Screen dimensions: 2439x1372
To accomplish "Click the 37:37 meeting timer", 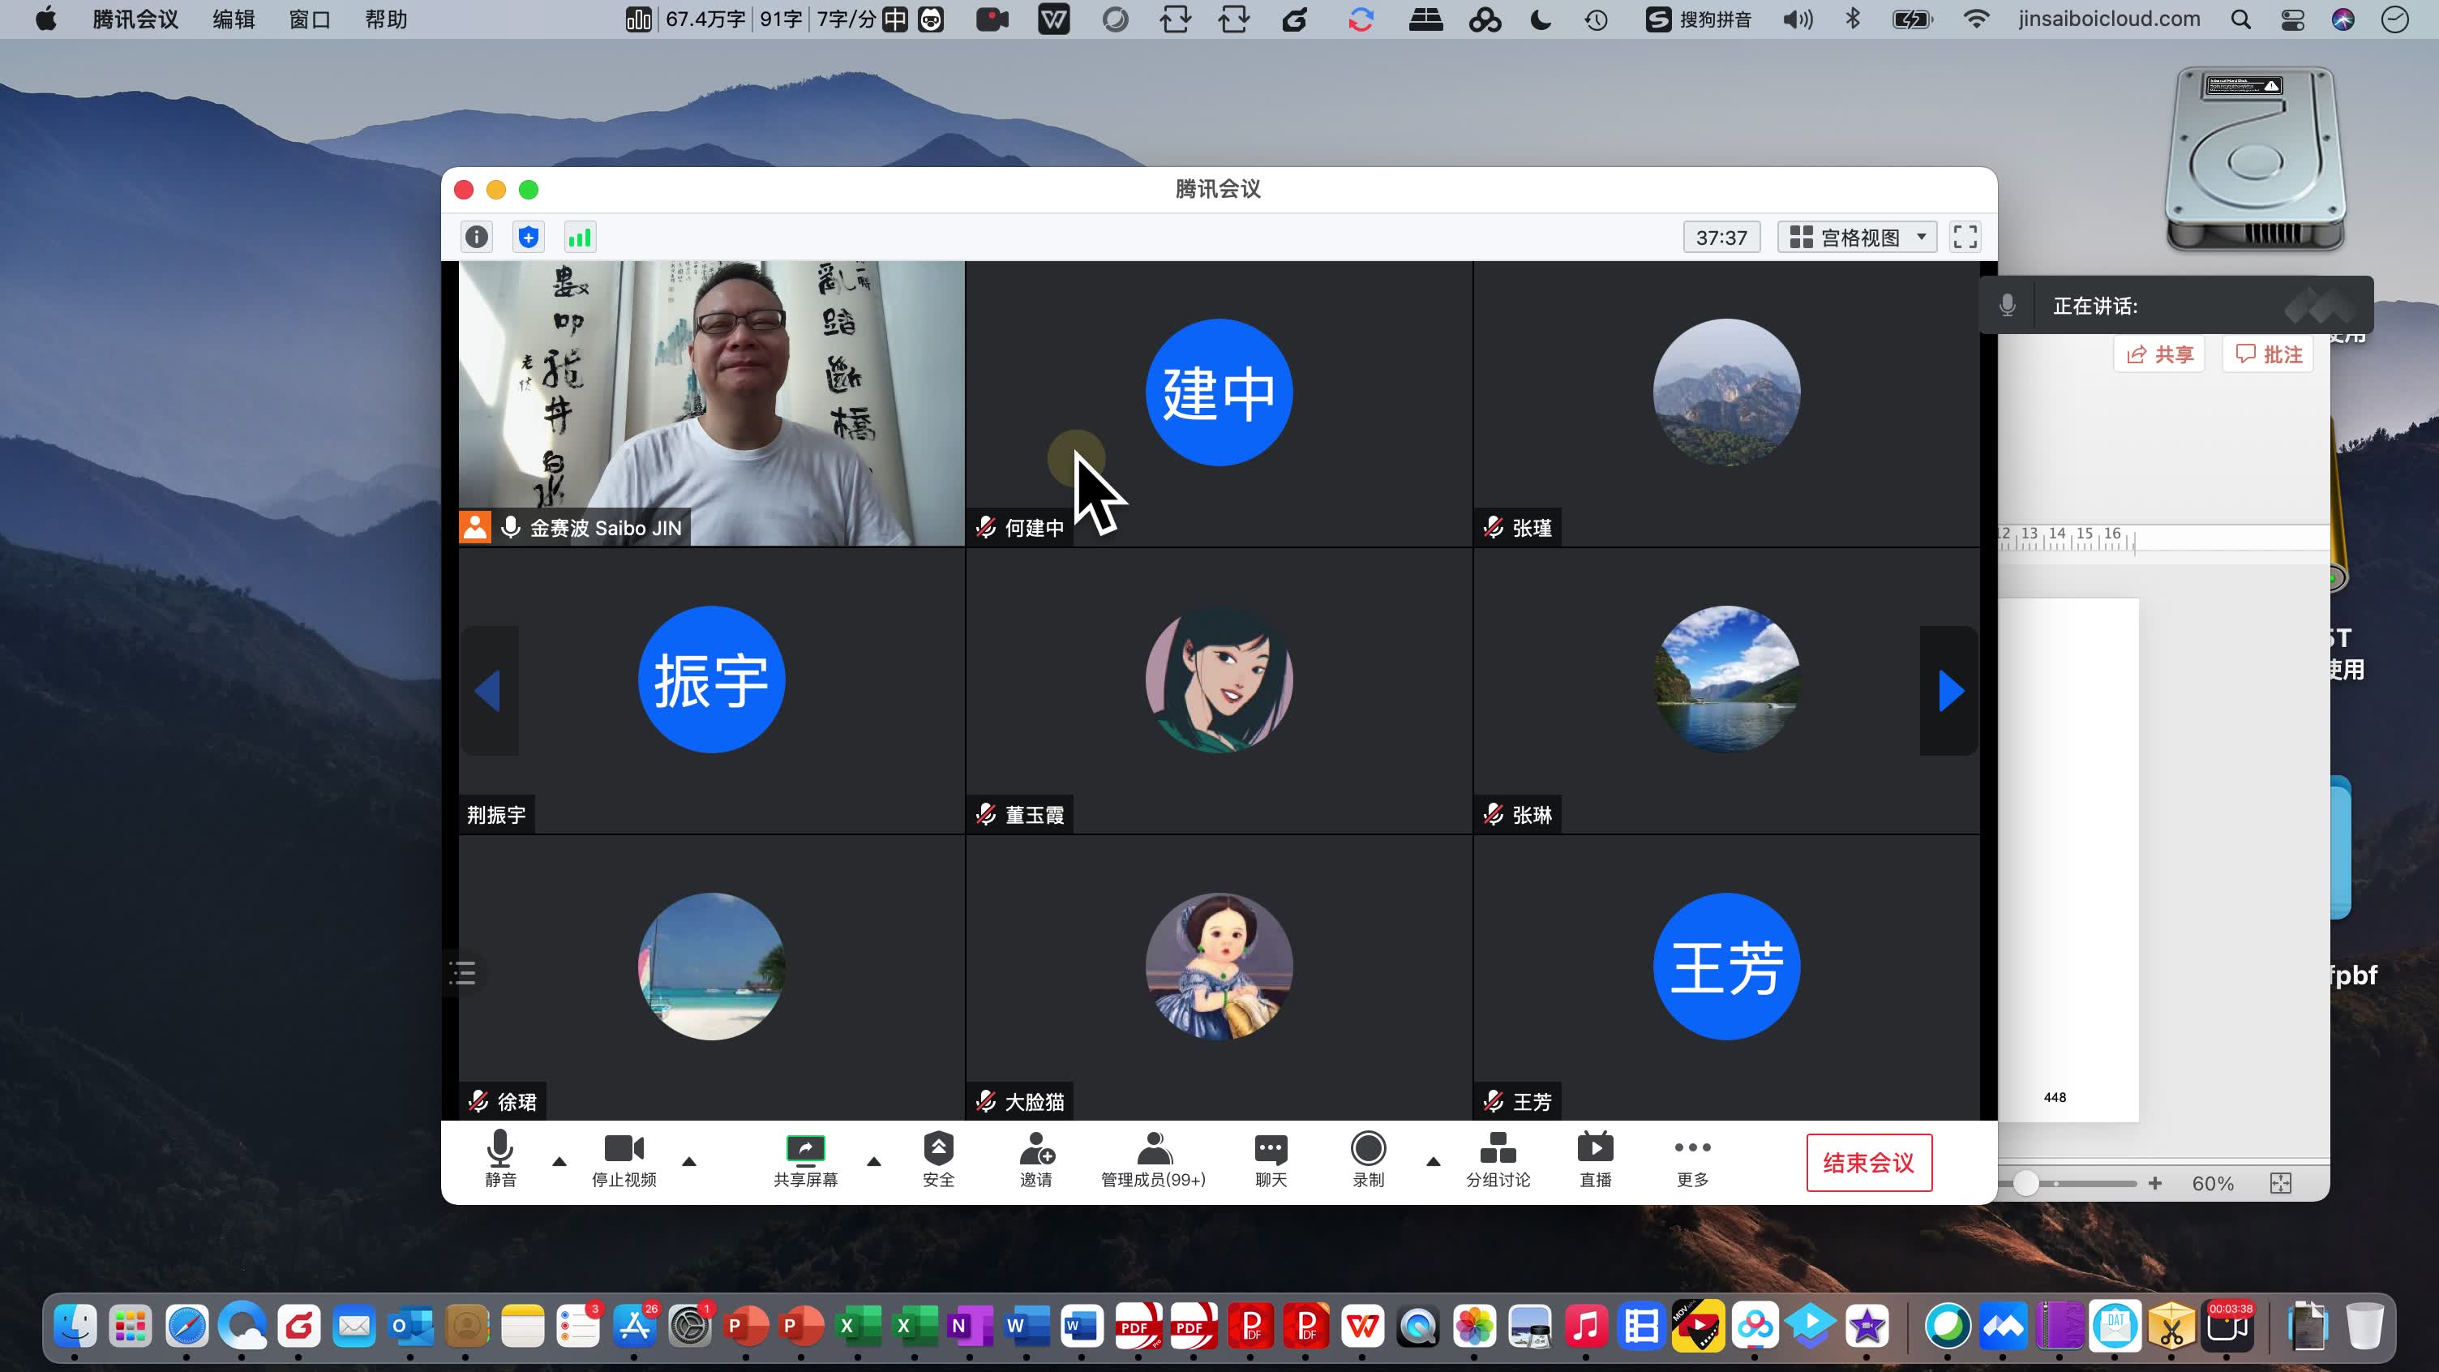I will tap(1721, 237).
